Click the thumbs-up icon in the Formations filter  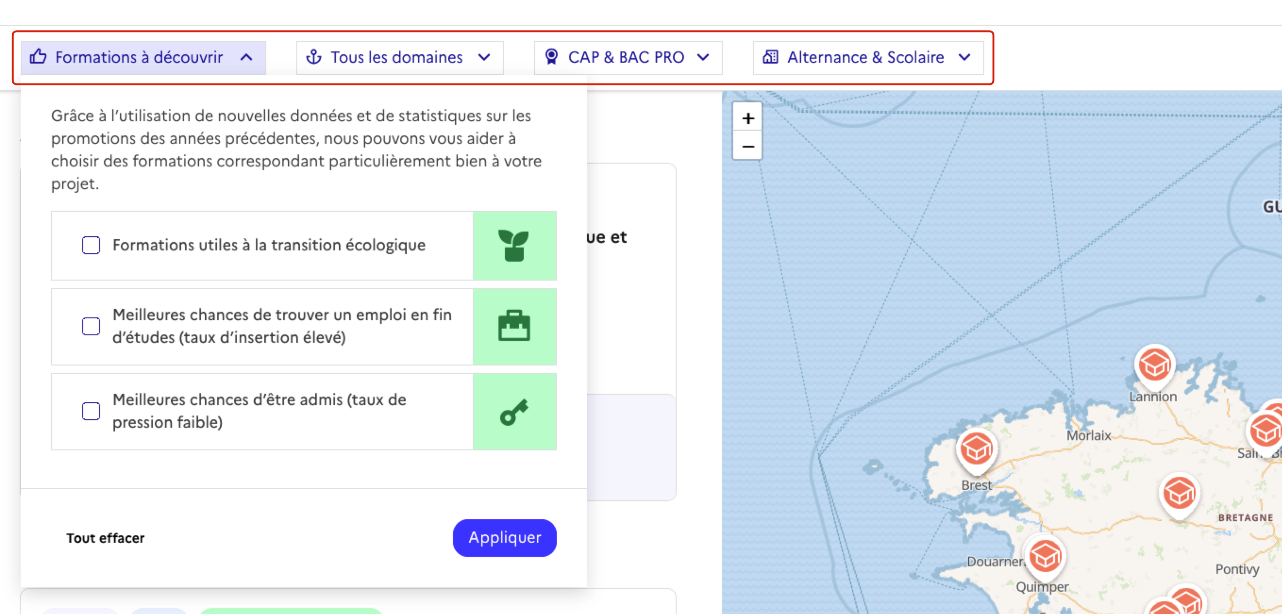tap(38, 57)
